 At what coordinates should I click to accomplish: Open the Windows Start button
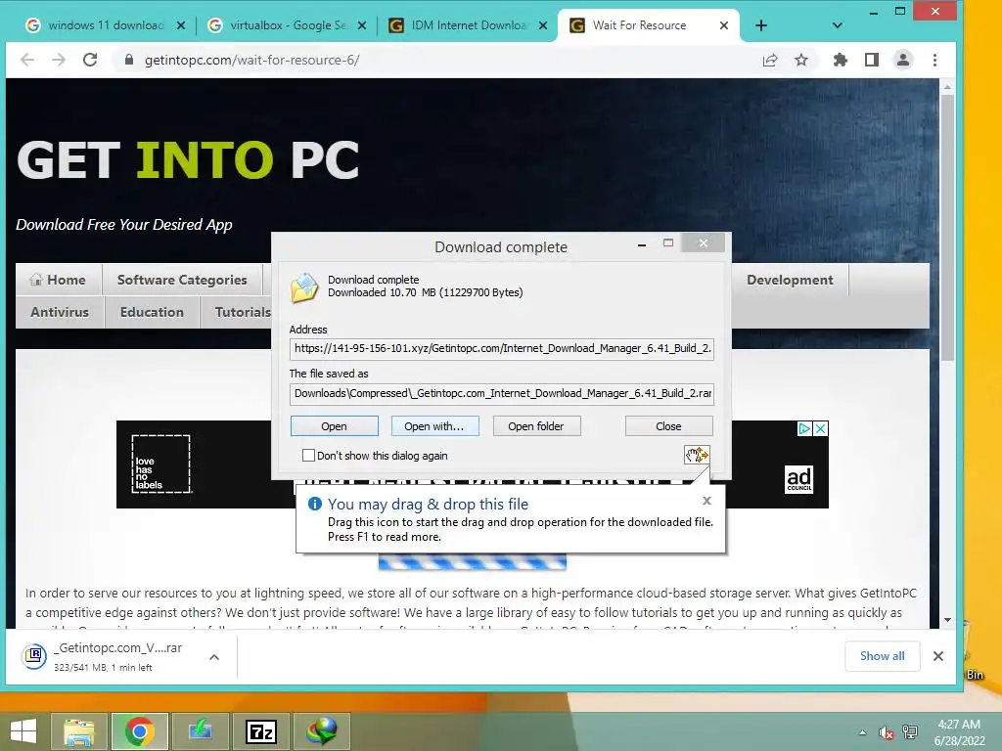click(23, 731)
